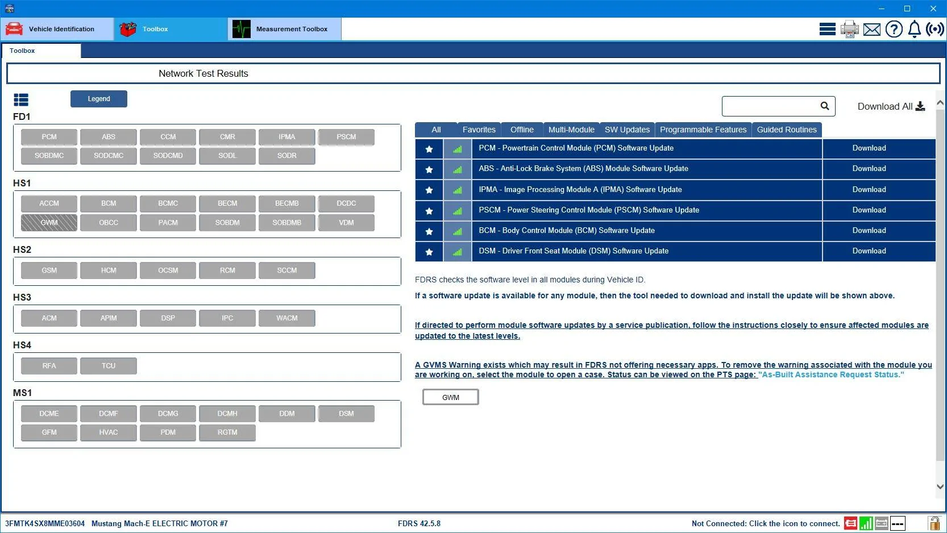The image size is (947, 533).
Task: Select the PCM module in FD1
Action: tap(49, 137)
